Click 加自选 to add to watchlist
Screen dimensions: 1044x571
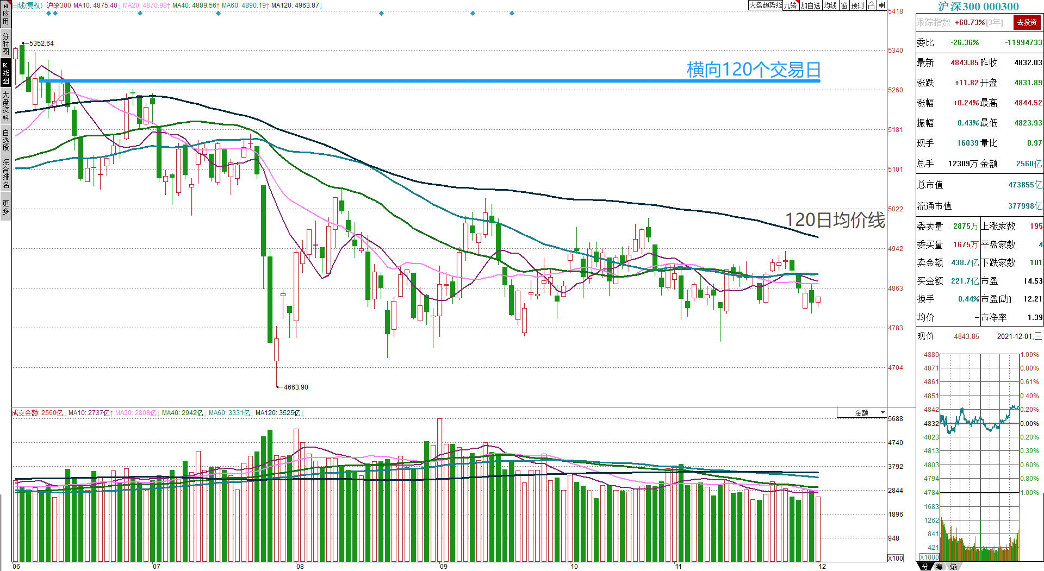[810, 5]
